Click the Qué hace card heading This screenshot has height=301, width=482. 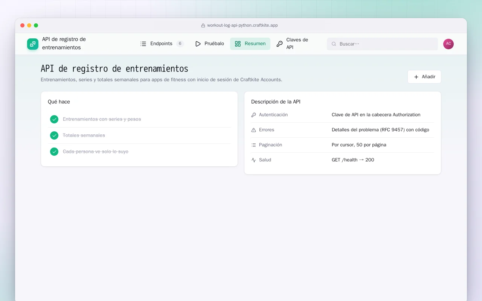pos(59,102)
